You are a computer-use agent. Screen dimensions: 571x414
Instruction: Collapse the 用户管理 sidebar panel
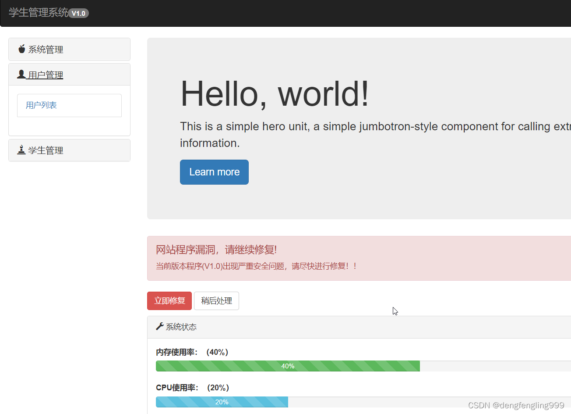pos(46,75)
